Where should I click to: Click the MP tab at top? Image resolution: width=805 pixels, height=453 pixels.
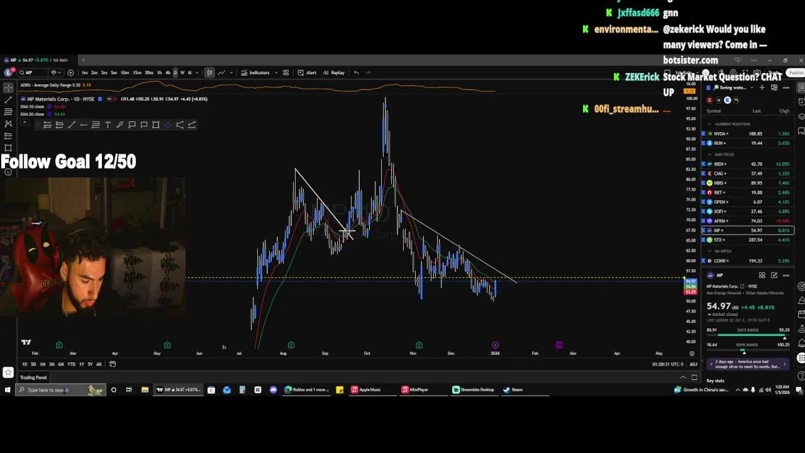tap(38, 60)
